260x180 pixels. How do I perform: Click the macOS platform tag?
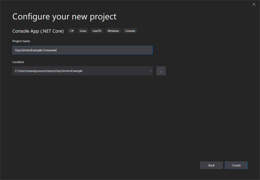click(97, 31)
